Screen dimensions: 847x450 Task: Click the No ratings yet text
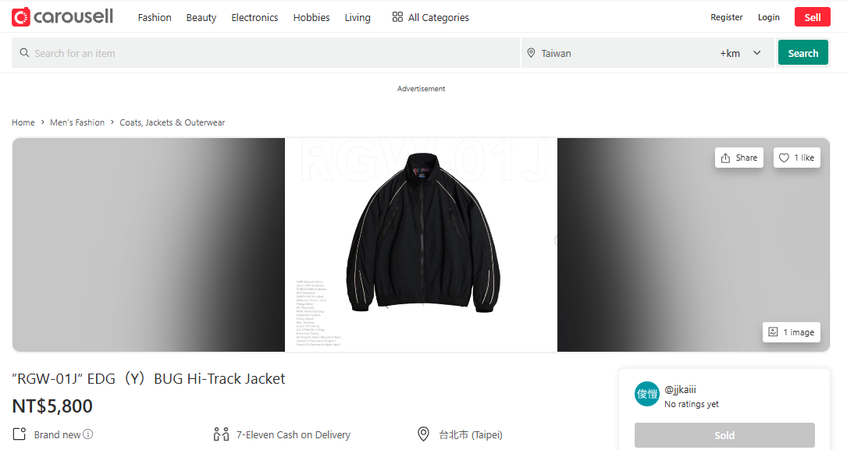692,404
